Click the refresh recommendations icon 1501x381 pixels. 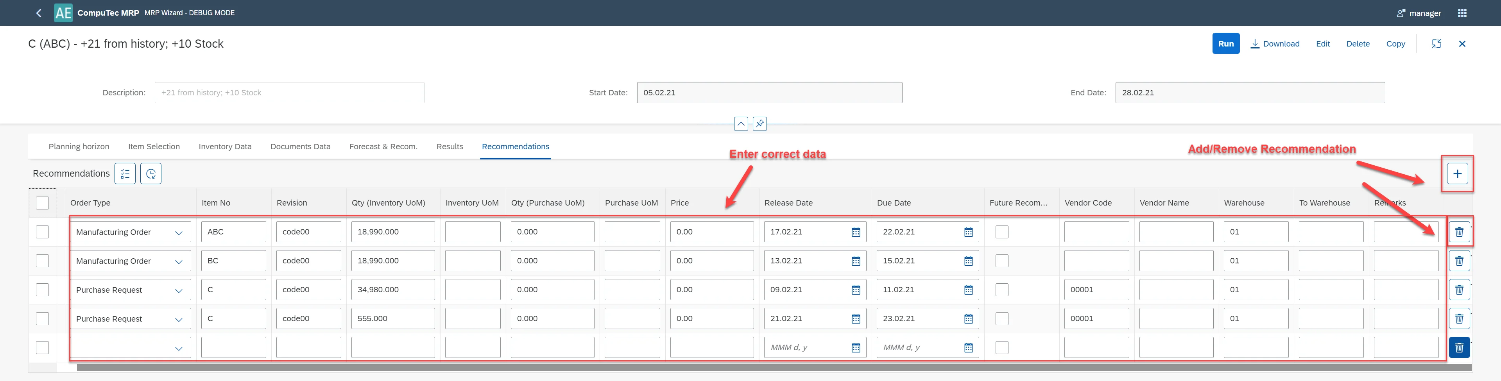[151, 174]
